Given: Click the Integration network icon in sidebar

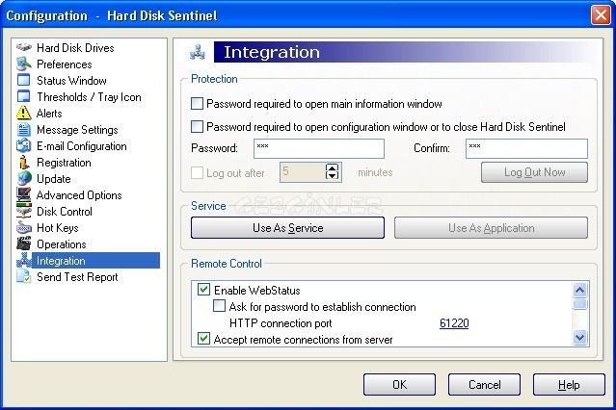Looking at the screenshot, I should point(24,261).
